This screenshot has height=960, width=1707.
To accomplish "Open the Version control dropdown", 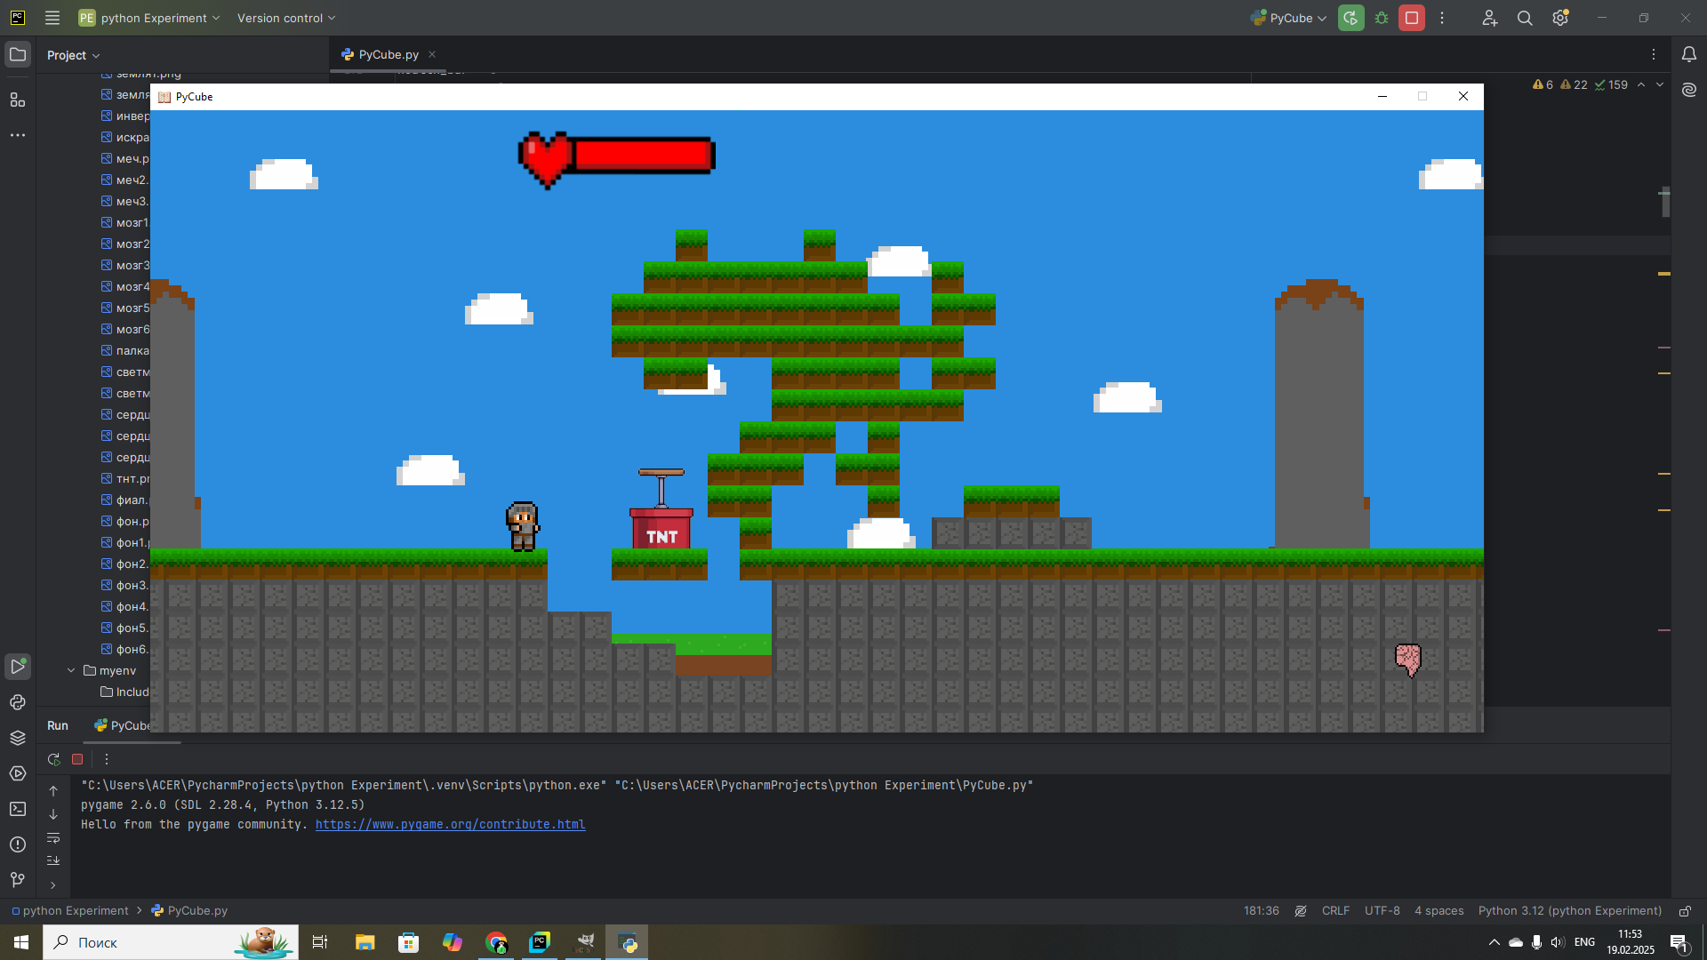I will pos(286,18).
